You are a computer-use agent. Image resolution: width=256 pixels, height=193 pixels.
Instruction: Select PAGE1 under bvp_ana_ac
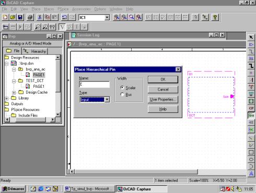tap(39, 75)
